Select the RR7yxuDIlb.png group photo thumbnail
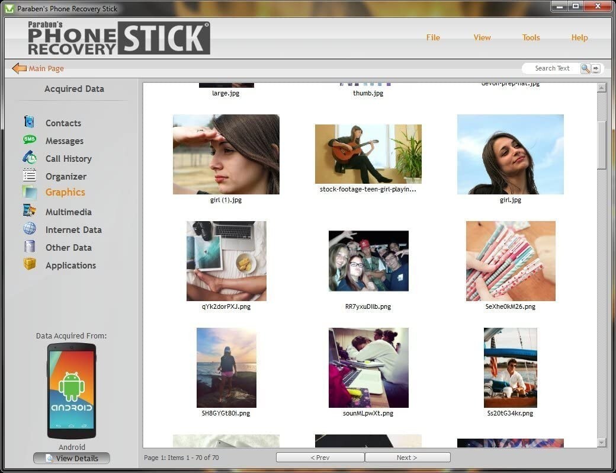The height and width of the screenshot is (473, 616). pos(368,261)
